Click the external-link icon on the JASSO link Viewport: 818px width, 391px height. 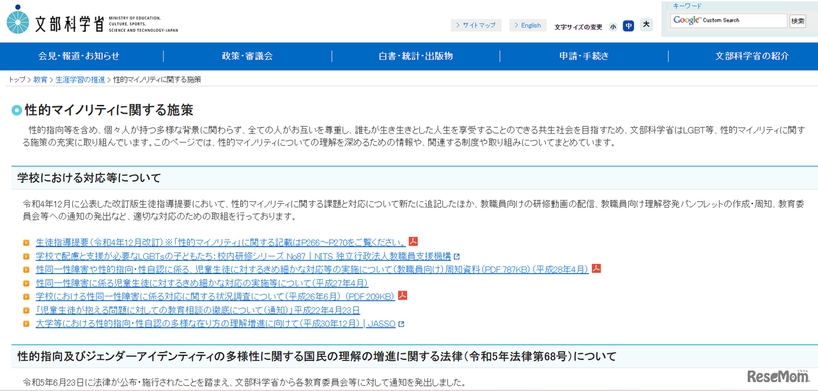tap(400, 323)
